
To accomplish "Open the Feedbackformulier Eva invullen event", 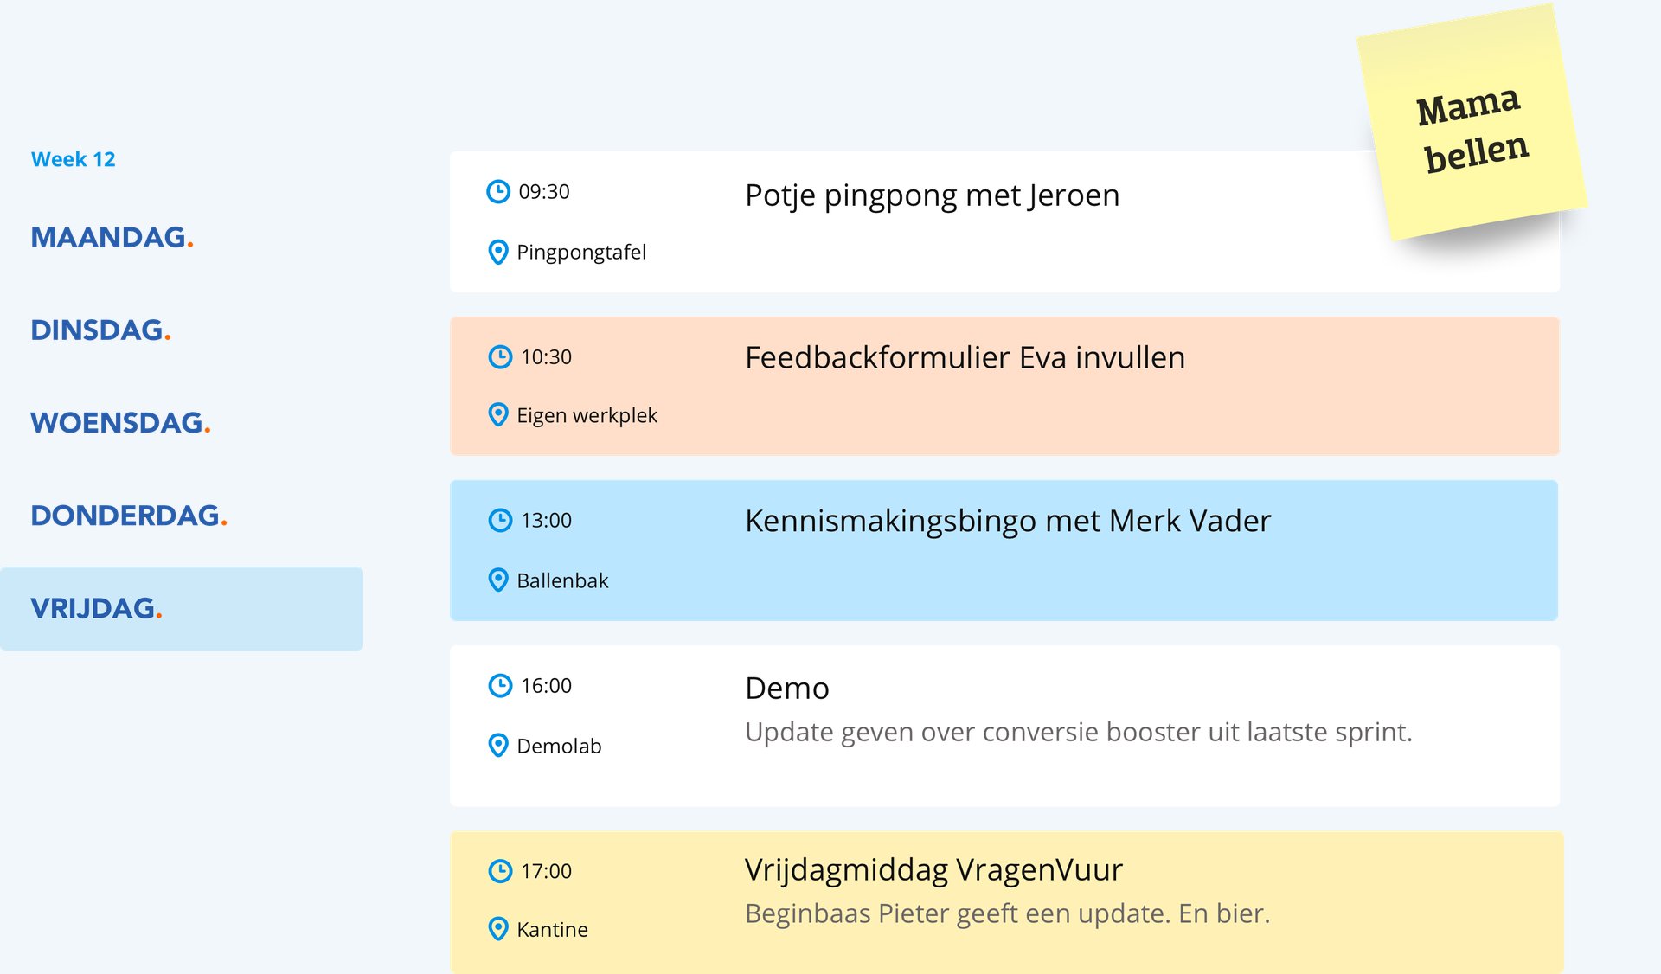I will [x=965, y=357].
